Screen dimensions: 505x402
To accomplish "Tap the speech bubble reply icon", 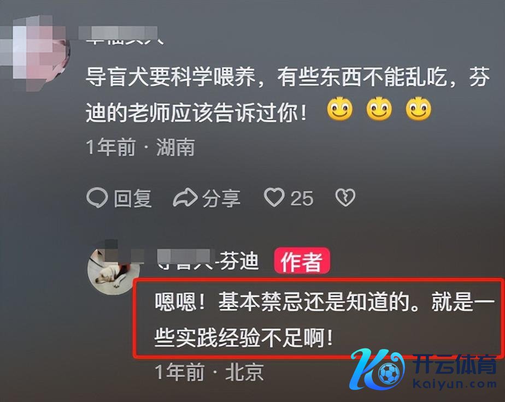I will tap(97, 197).
